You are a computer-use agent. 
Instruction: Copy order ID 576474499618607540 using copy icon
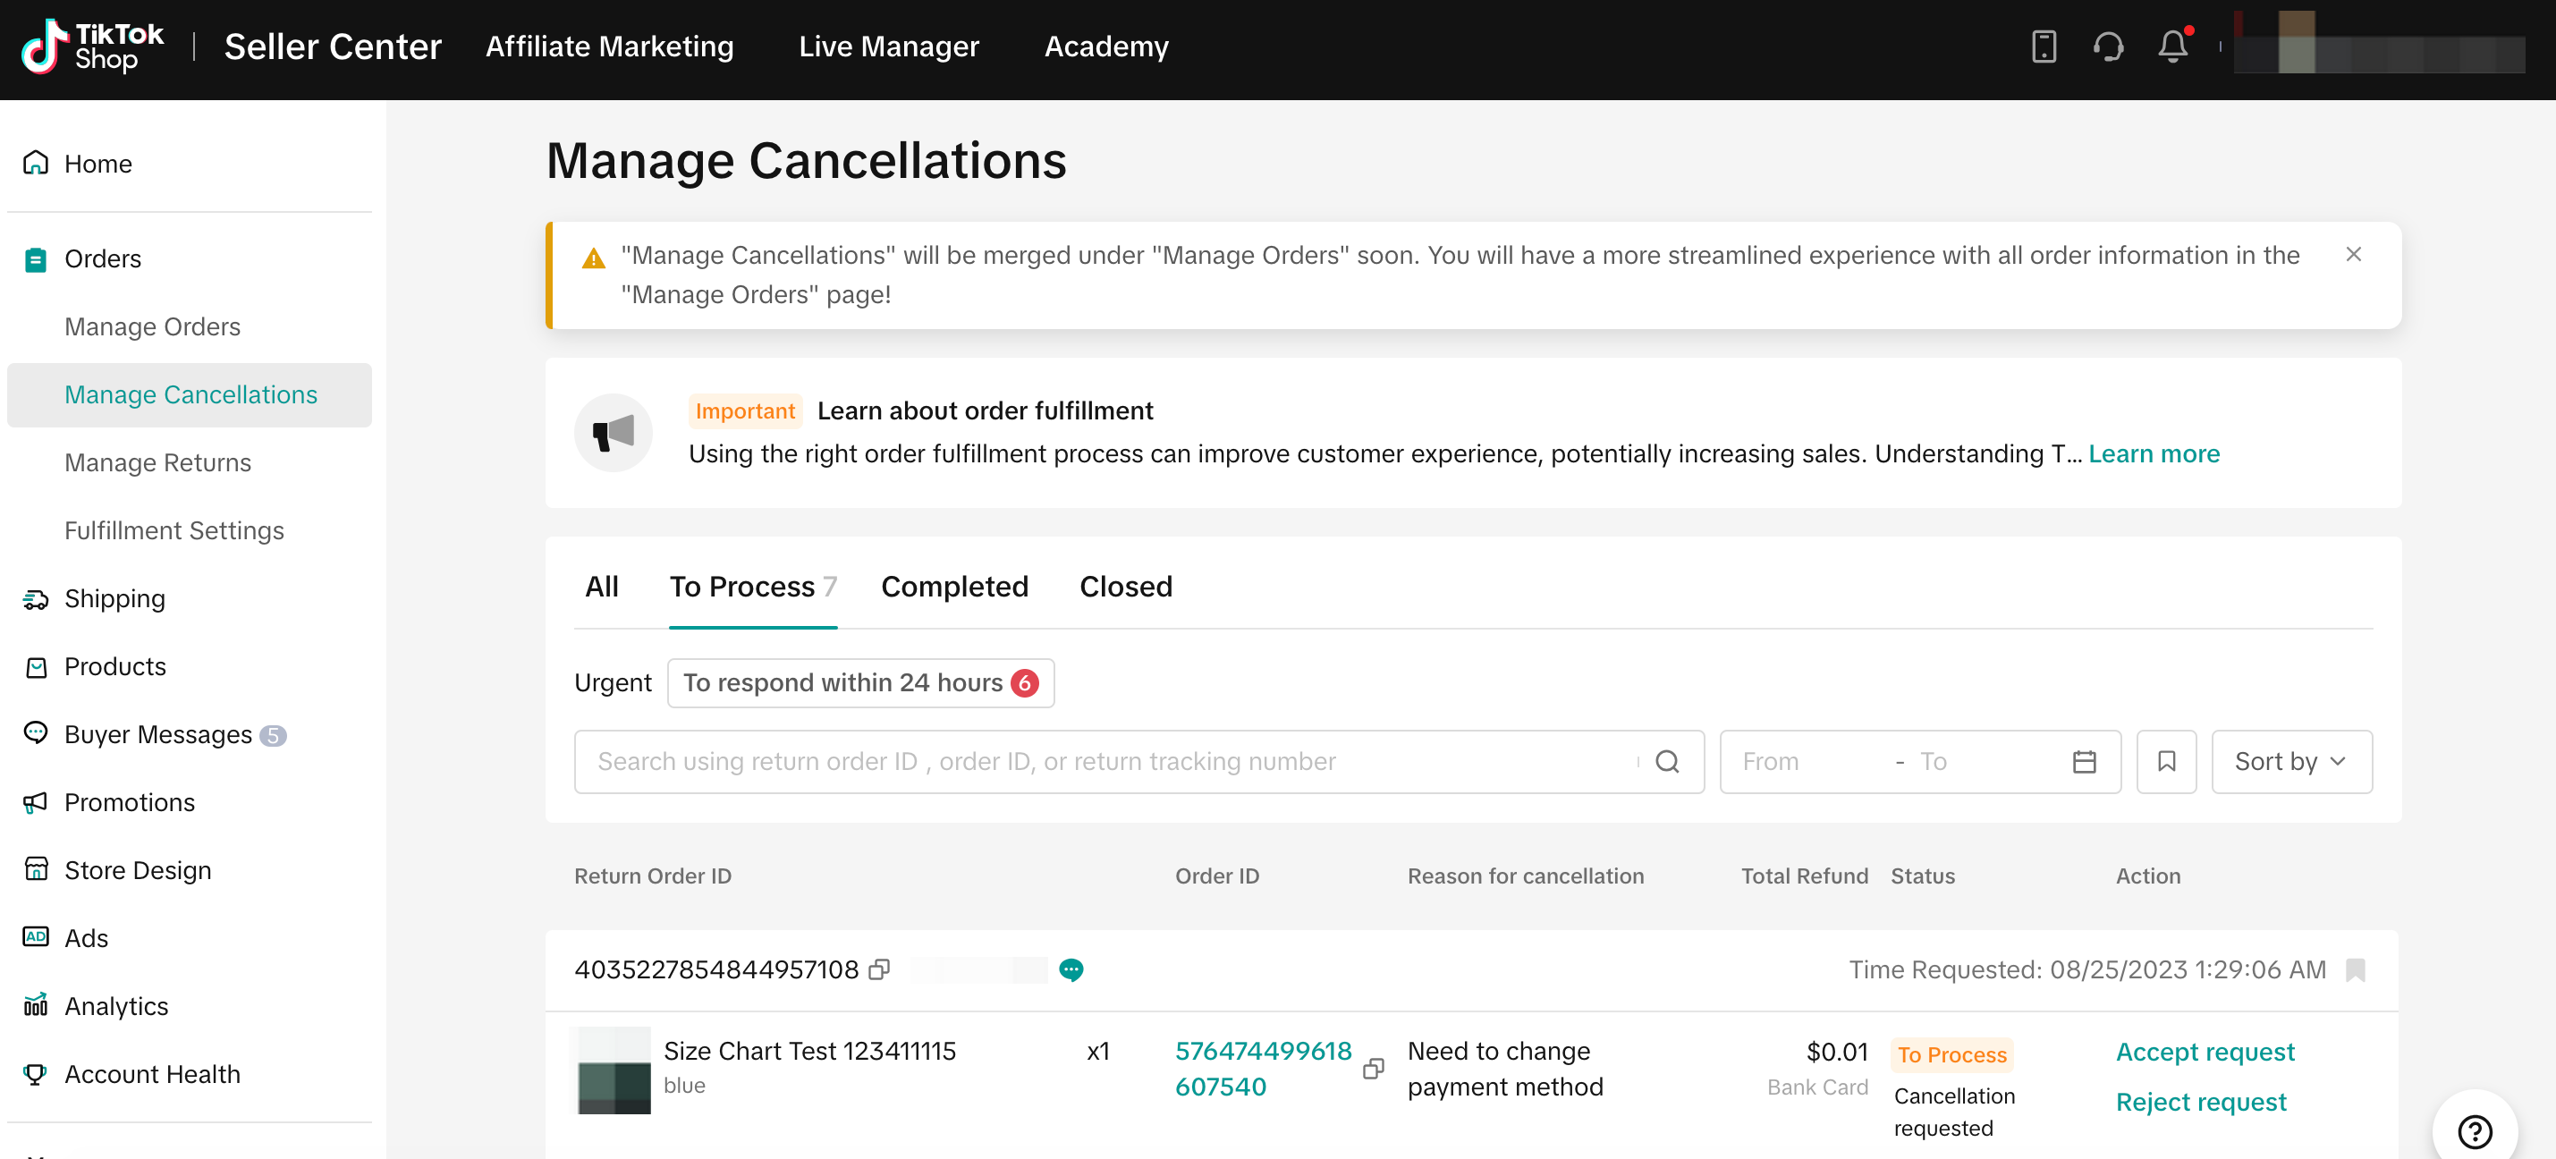coord(1374,1068)
